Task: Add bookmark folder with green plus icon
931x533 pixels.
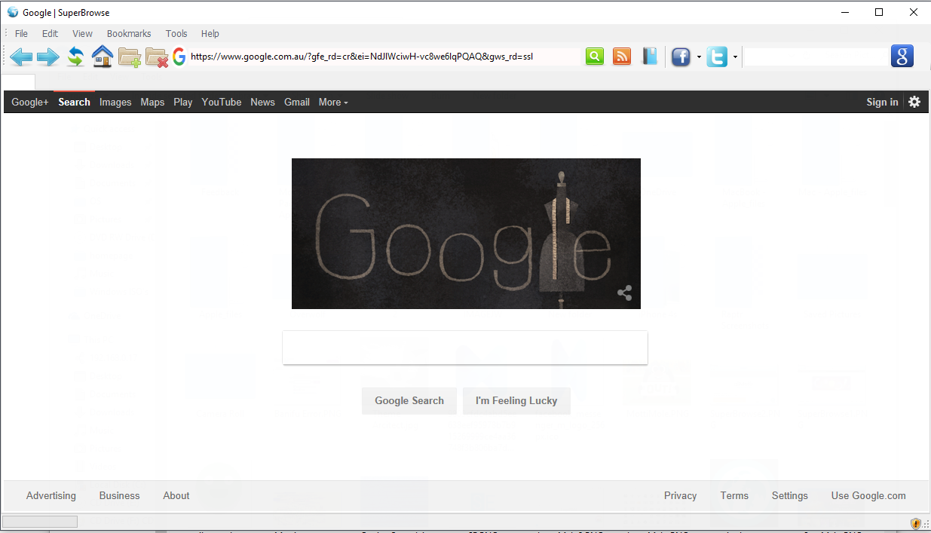Action: [x=130, y=57]
